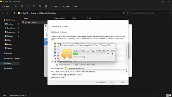Click the Share icon in Explorer toolbar
The height and width of the screenshot is (97, 172).
(40, 6)
